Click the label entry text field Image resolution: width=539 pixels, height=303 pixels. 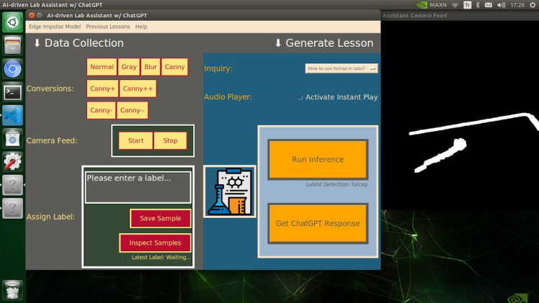pyautogui.click(x=138, y=186)
